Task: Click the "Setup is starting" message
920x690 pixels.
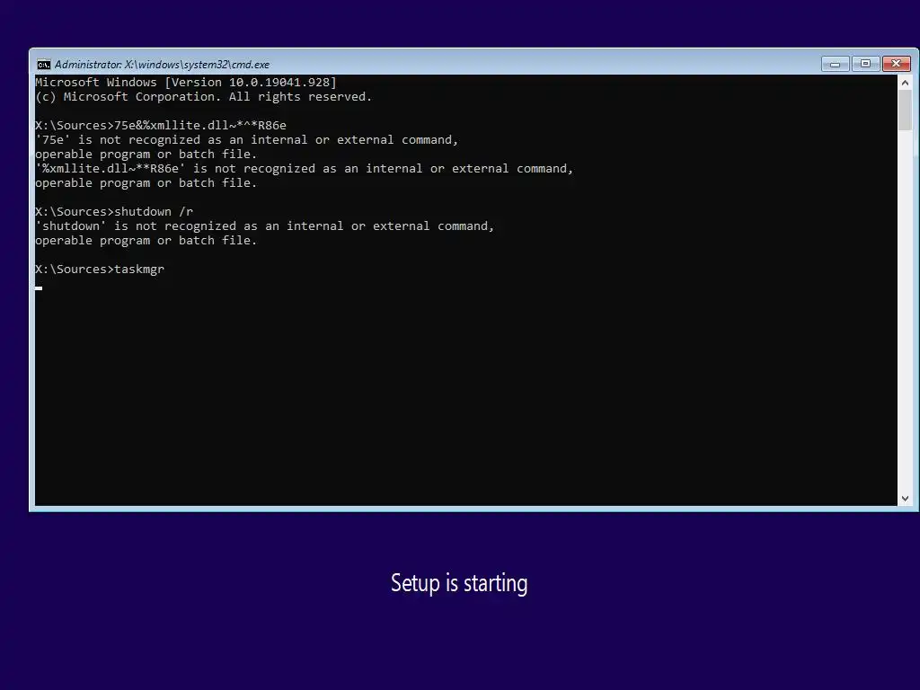Action: click(x=459, y=583)
